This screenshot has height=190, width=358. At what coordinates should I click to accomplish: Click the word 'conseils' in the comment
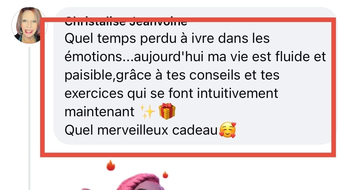click(x=214, y=75)
